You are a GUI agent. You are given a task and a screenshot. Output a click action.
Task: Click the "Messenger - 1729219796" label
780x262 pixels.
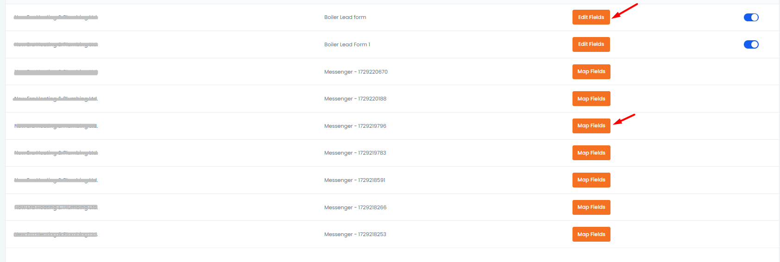pyautogui.click(x=355, y=126)
